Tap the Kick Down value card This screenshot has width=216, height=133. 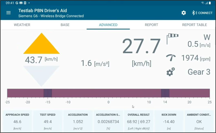click(169, 121)
